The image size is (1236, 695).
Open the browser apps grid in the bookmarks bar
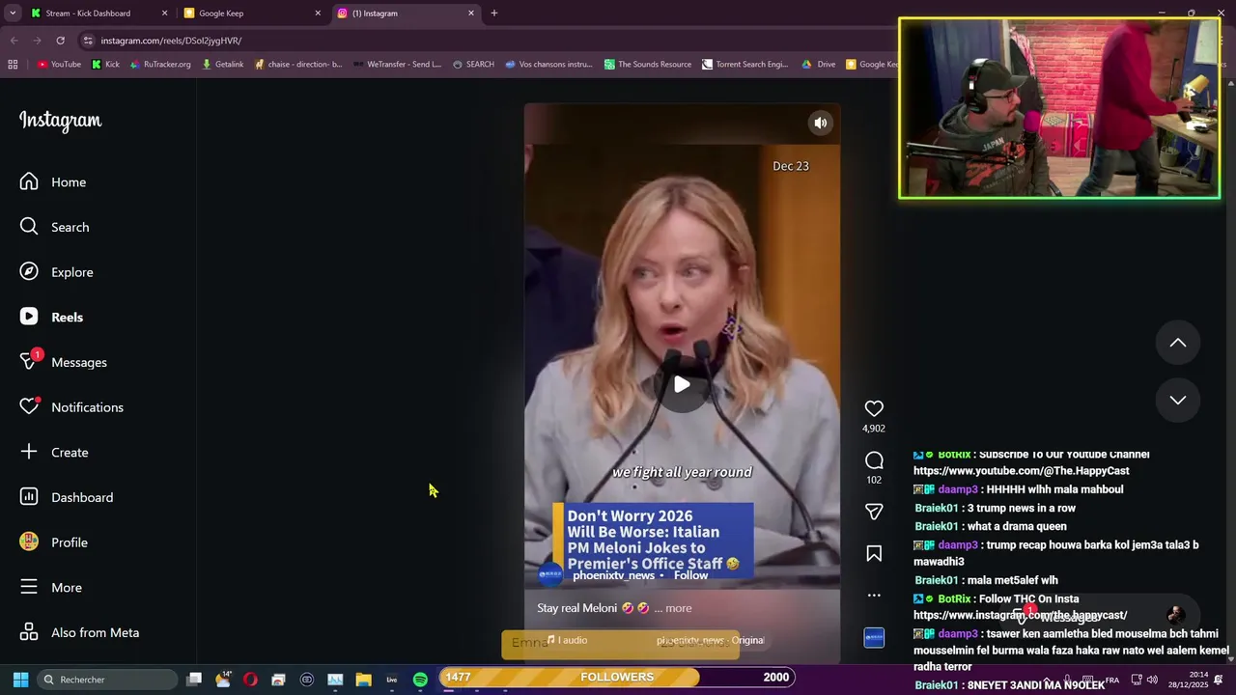tap(13, 65)
